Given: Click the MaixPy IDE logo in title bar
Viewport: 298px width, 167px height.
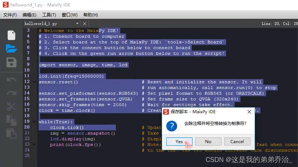Looking at the screenshot, I should coord(5,5).
